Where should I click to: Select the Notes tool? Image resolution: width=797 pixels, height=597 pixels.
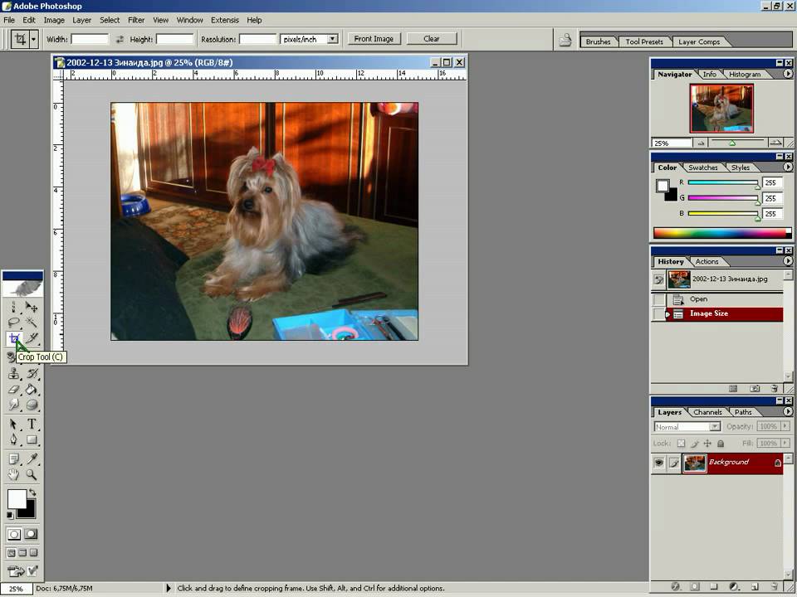13,459
